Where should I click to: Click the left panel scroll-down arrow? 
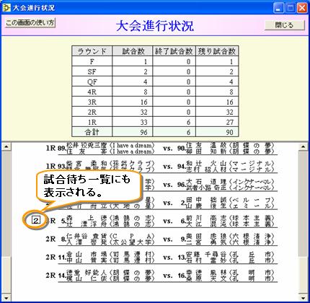[6, 298]
